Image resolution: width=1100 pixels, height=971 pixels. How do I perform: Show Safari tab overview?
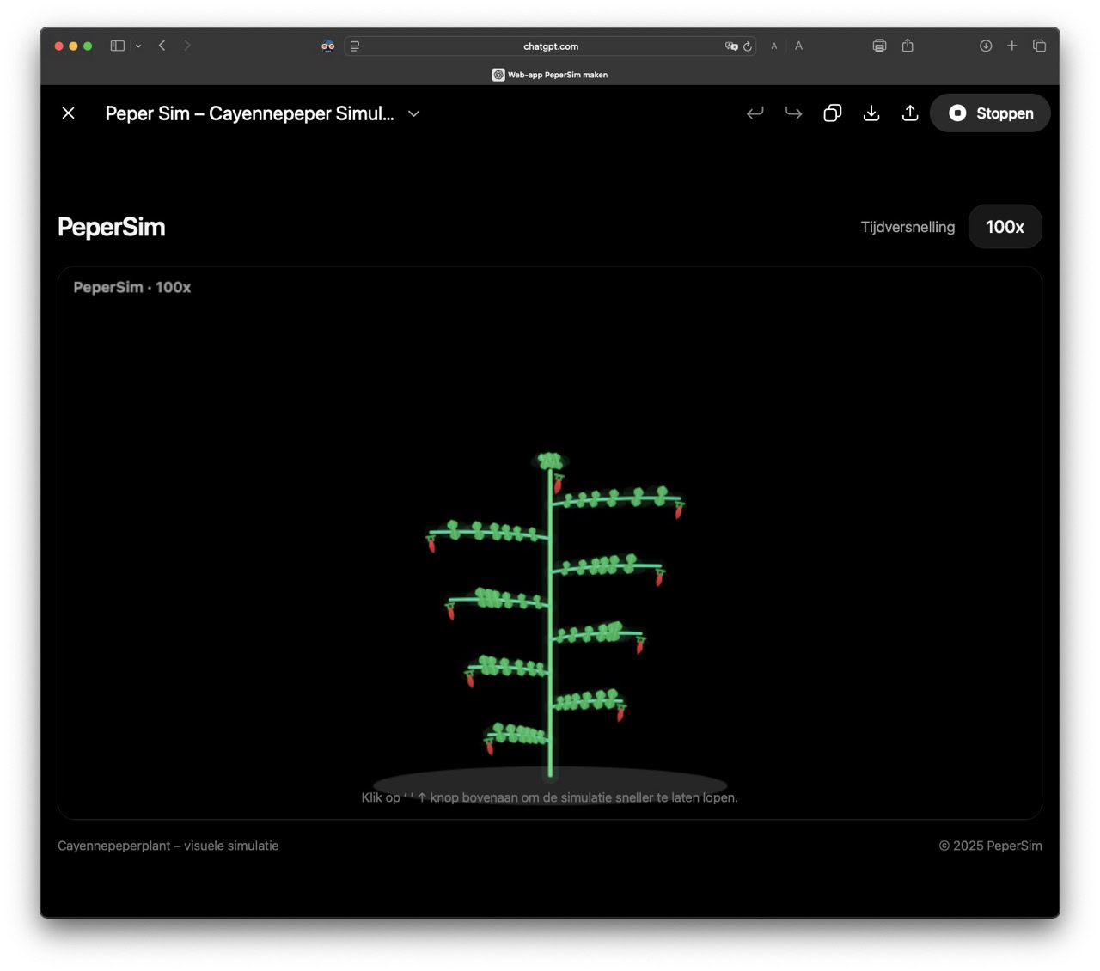click(x=1039, y=46)
